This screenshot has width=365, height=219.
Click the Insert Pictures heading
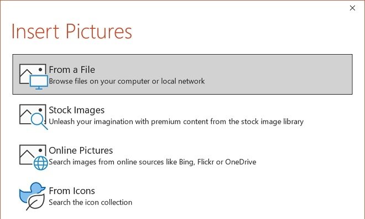[72, 31]
